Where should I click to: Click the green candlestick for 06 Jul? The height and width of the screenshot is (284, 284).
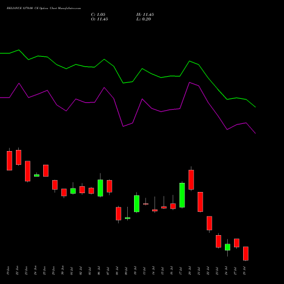tap(101, 188)
